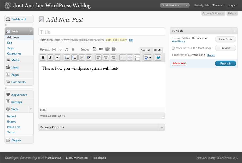This screenshot has width=242, height=163.
Task: Click the Logout link
Action: (233, 5)
